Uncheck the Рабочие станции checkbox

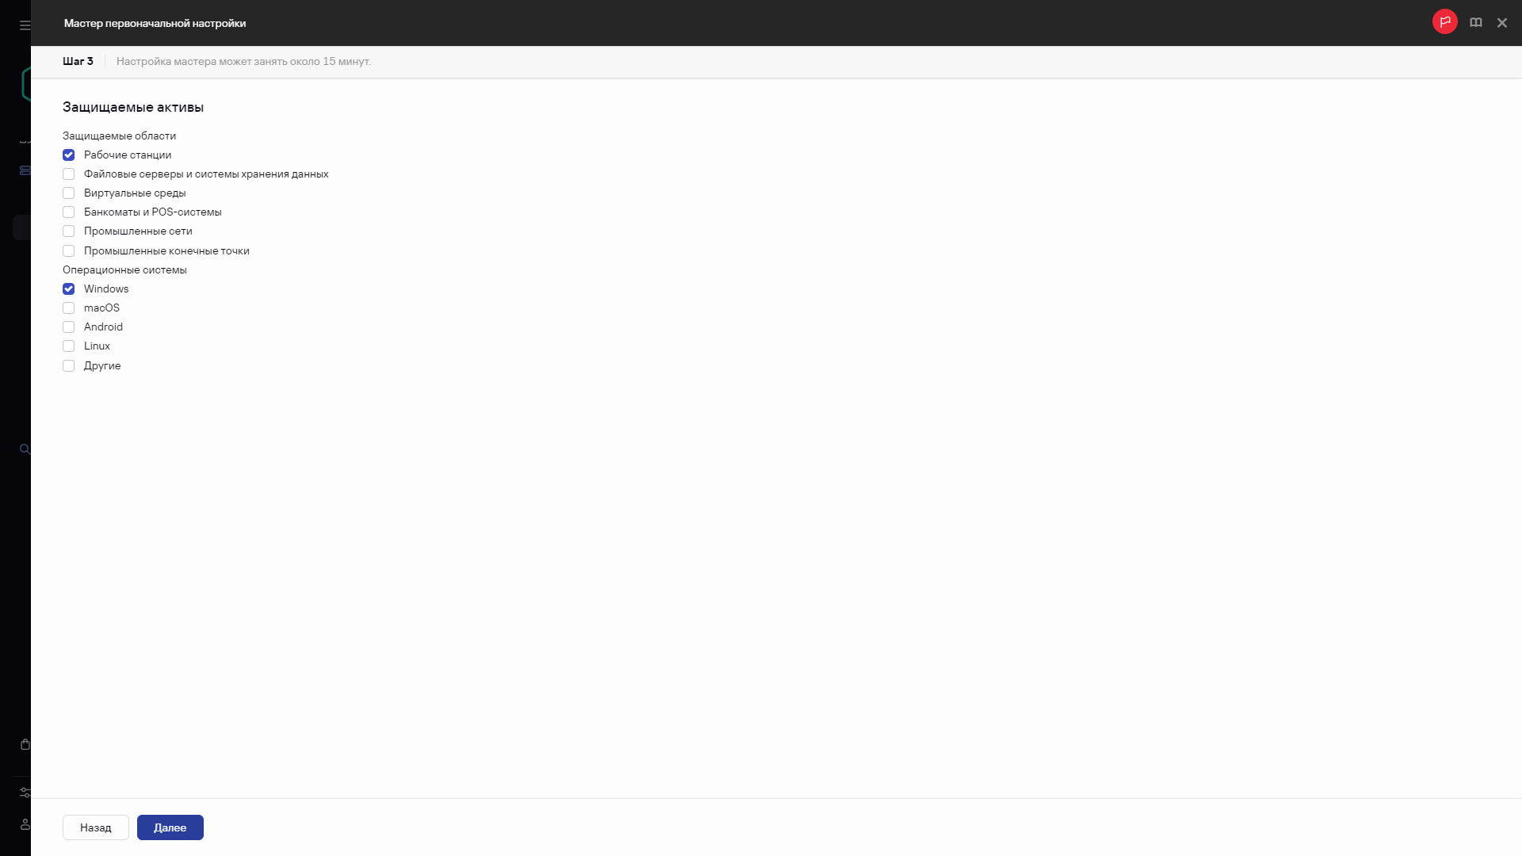pyautogui.click(x=69, y=155)
